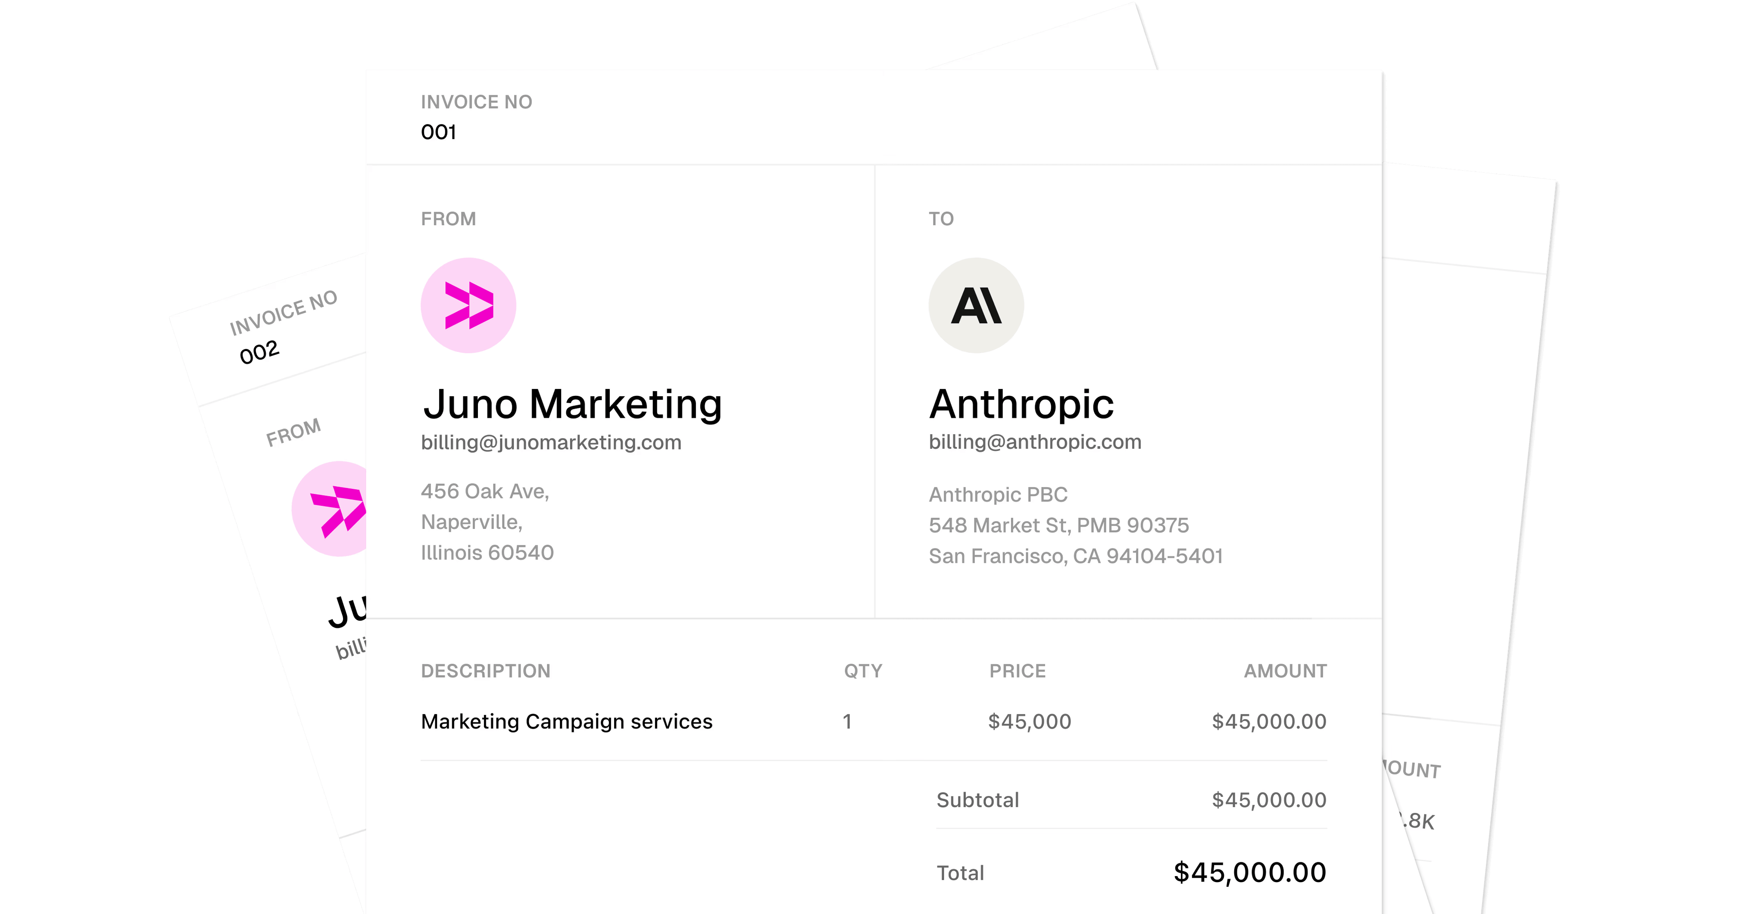Click the $45,000 price value
Viewport: 1748px width, 914px height.
pos(1030,721)
